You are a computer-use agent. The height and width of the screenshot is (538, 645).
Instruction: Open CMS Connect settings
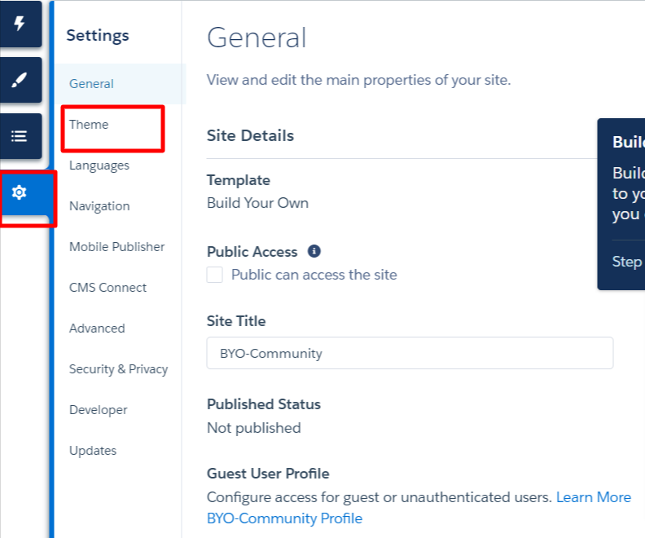[108, 288]
